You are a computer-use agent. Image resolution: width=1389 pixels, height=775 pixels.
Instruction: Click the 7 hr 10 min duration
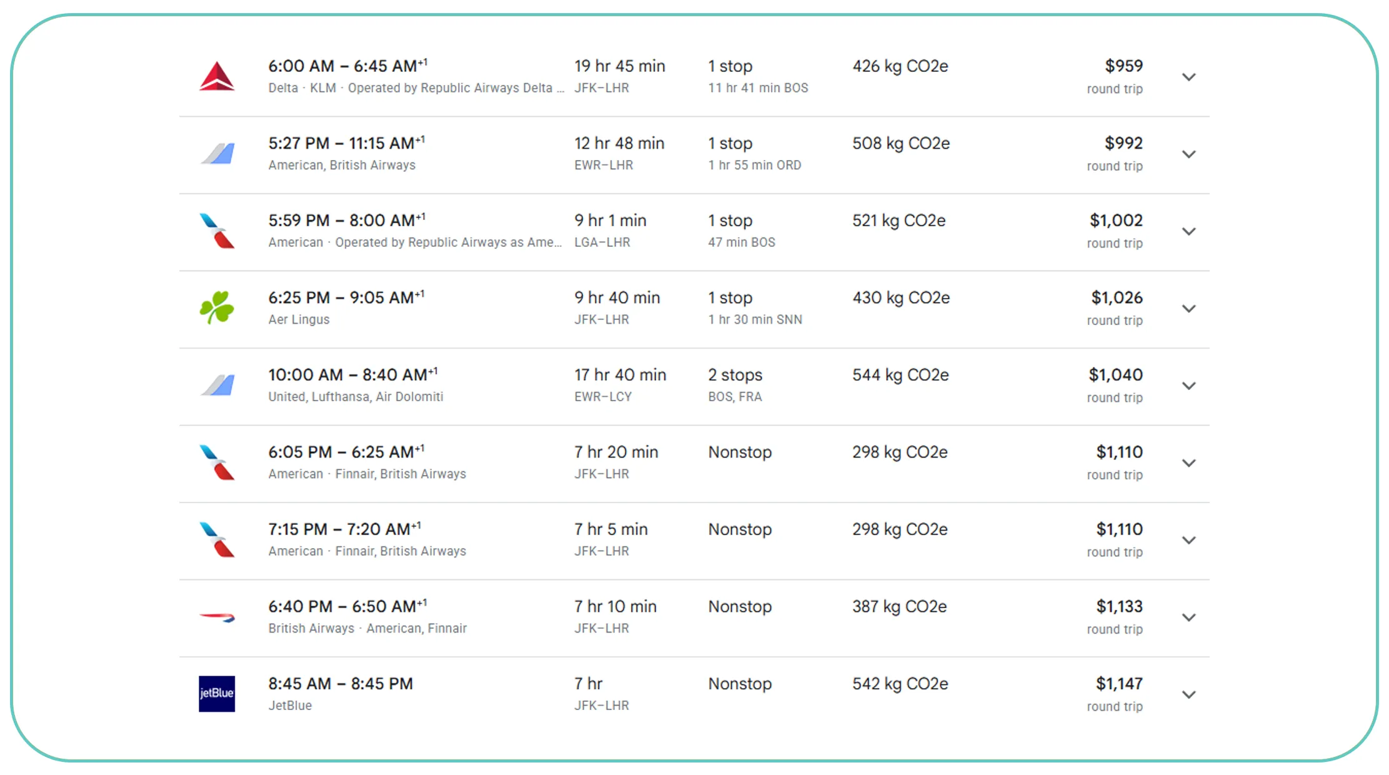615,606
